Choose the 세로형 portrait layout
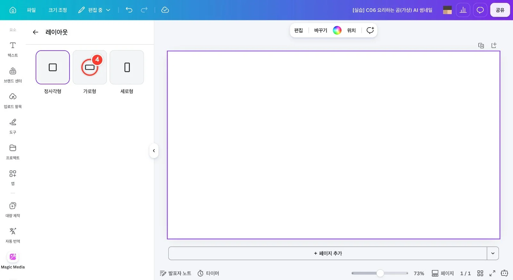 pos(127,67)
